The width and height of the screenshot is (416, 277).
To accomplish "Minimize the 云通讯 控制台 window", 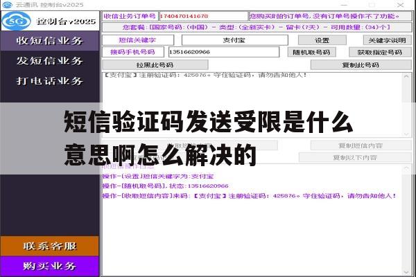I will click(344, 5).
